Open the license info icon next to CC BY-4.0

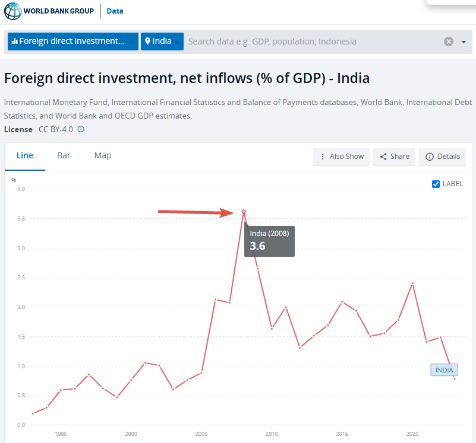(x=81, y=129)
